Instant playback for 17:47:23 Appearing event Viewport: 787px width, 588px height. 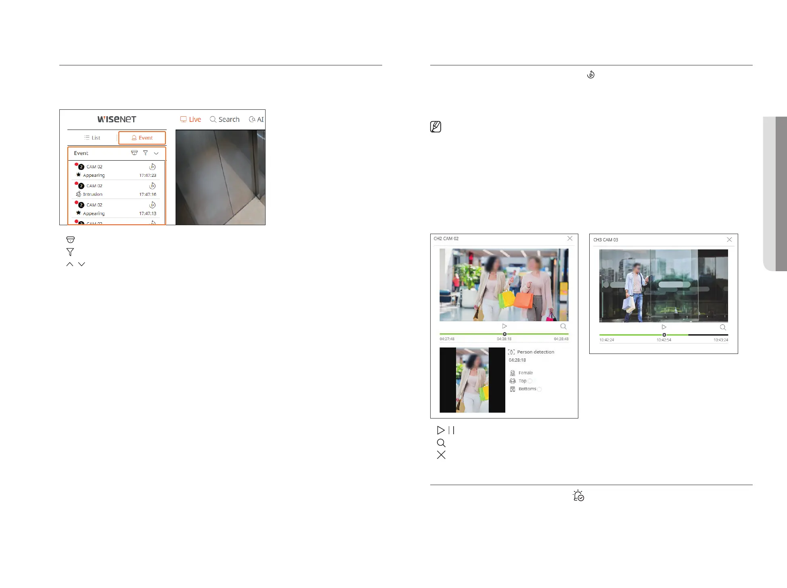coord(152,167)
